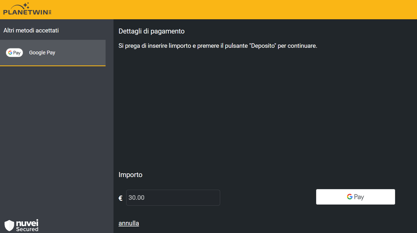
Task: Click the G Pay badge icon in sidebar
Action: pos(15,53)
